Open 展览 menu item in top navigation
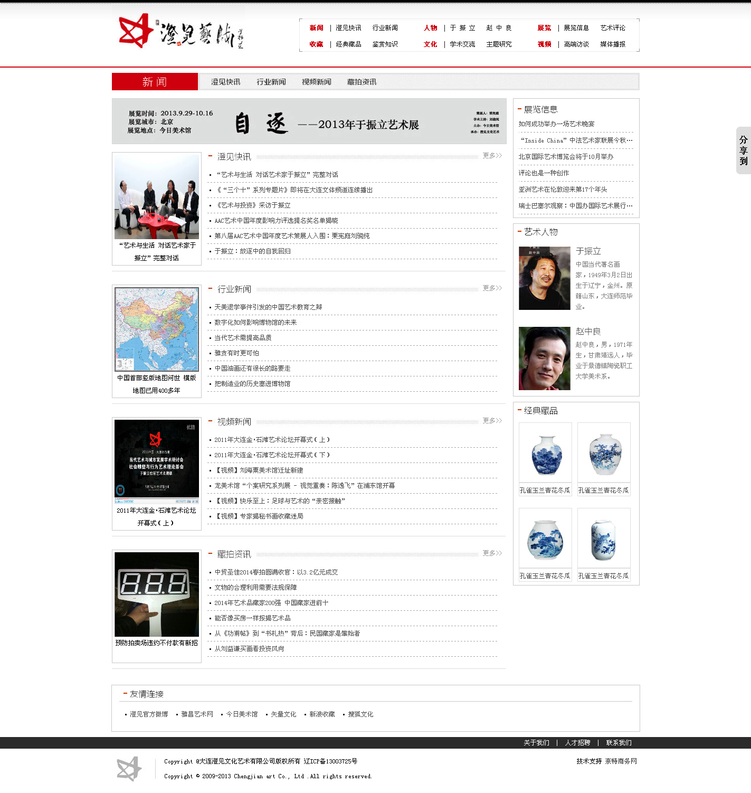This screenshot has width=751, height=793. tap(544, 28)
